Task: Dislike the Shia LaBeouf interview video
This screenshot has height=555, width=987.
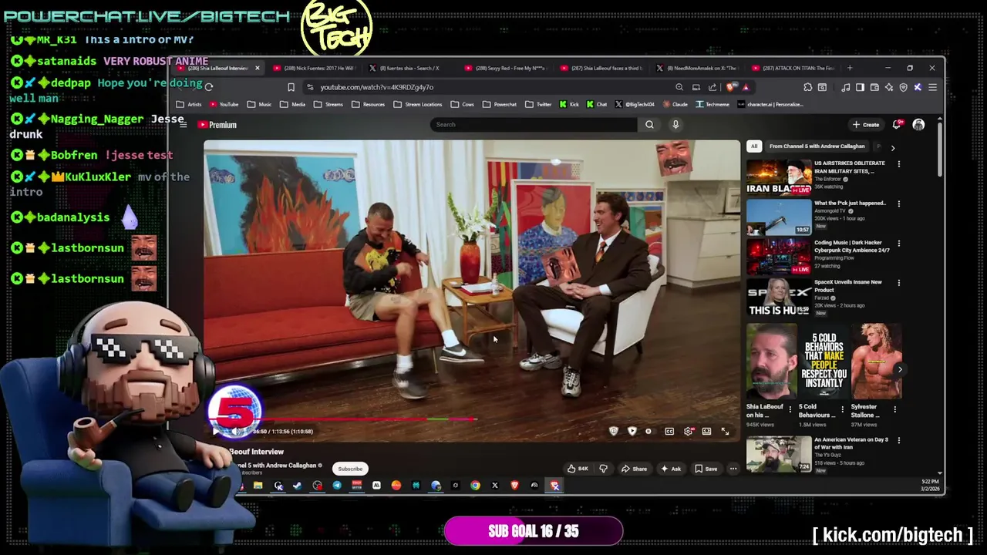Action: (x=603, y=469)
